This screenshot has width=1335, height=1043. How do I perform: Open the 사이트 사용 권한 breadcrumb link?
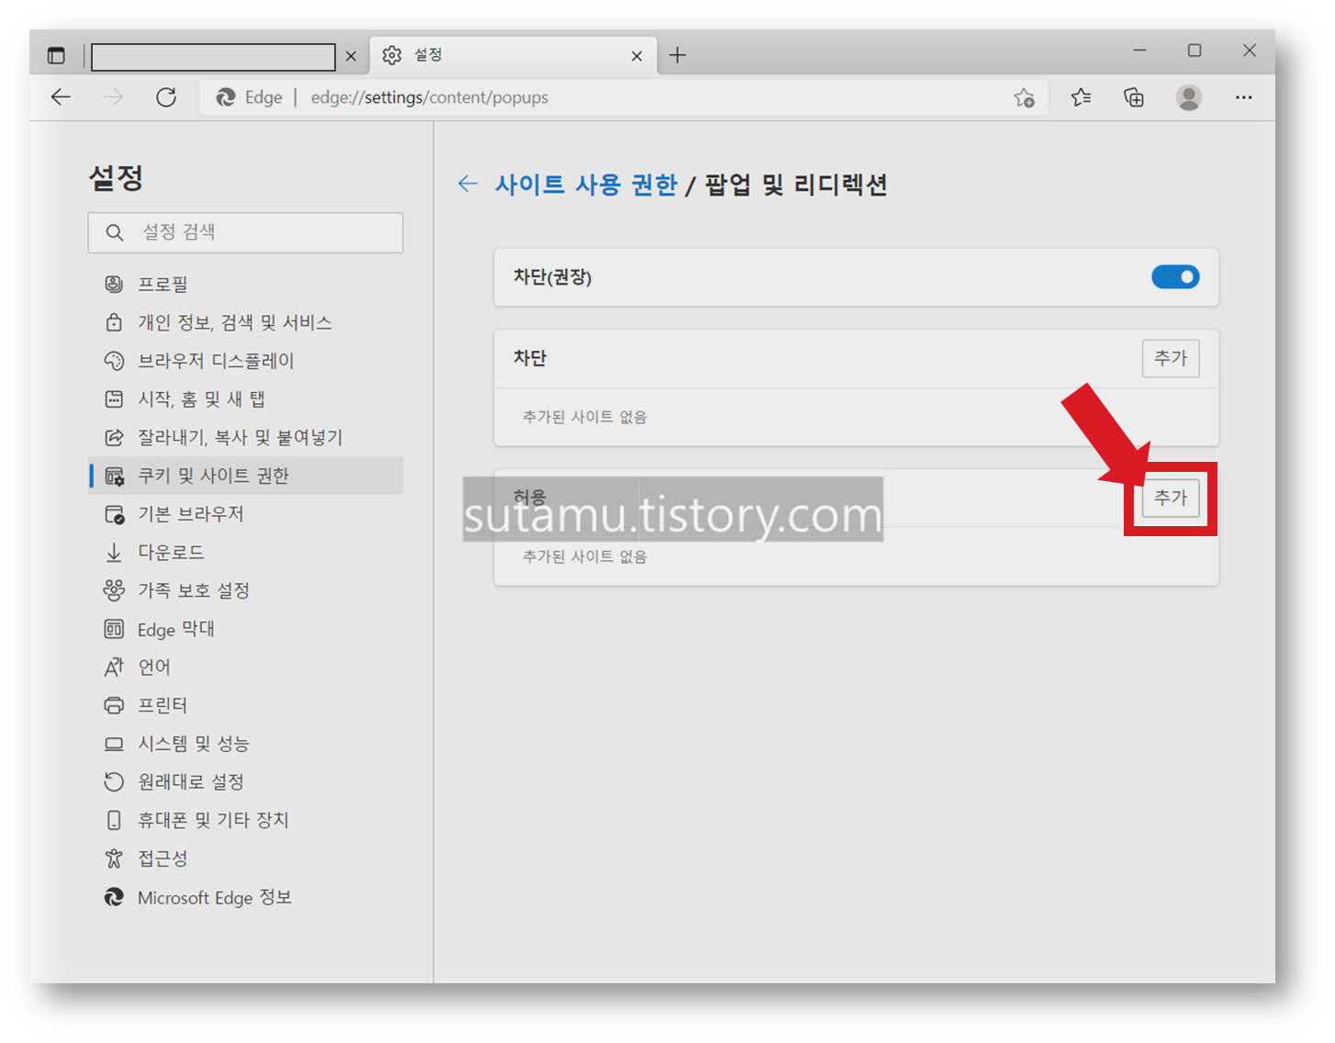(586, 185)
